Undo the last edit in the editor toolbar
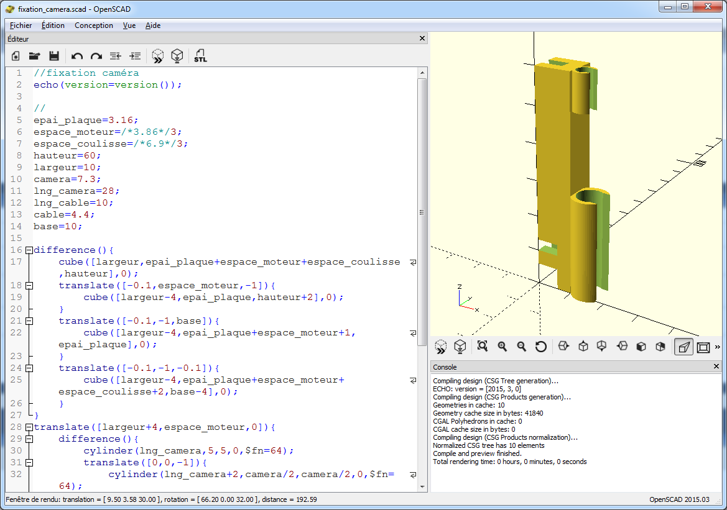Screen dimensions: 727x510 [x=77, y=56]
